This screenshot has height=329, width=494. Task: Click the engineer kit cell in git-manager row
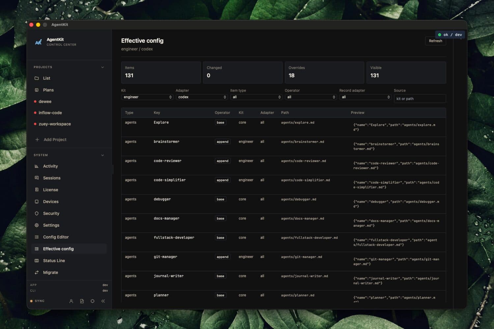(246, 257)
